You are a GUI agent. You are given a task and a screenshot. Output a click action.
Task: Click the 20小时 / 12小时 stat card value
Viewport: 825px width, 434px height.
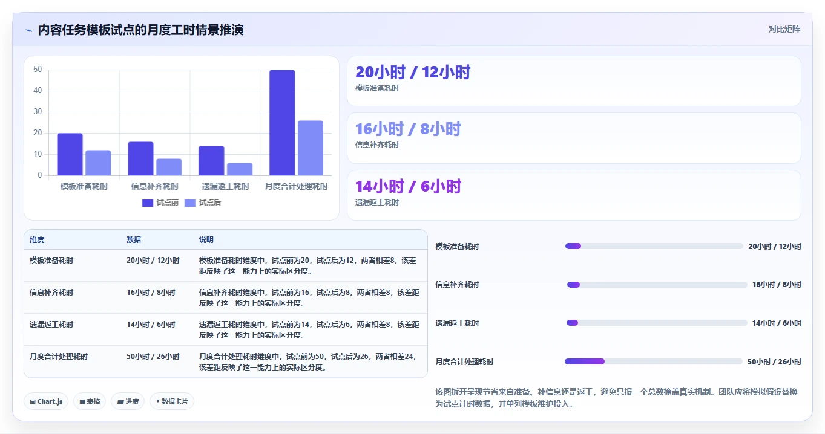point(413,73)
